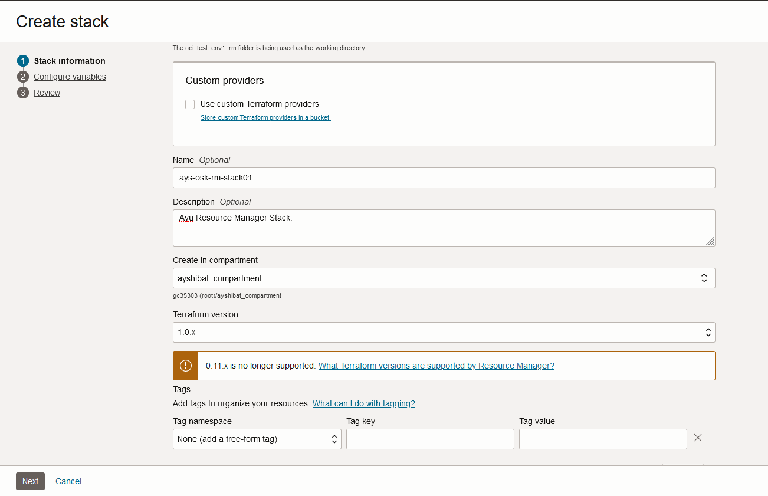Open supported Terraform versions help link
This screenshot has height=496, width=768.
pos(436,366)
